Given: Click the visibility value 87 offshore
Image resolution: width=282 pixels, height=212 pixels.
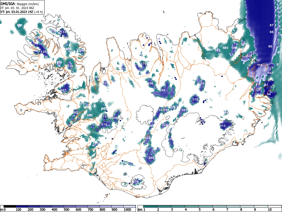Looking at the screenshot, I should 272,25.
